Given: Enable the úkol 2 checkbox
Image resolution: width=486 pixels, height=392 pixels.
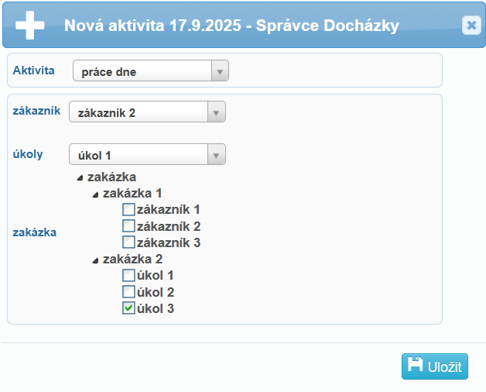Looking at the screenshot, I should pos(128,292).
